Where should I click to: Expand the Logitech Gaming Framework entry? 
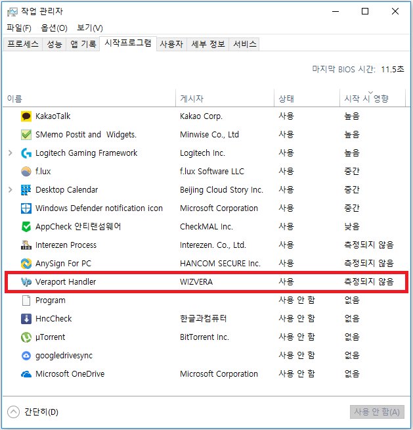pyautogui.click(x=10, y=153)
